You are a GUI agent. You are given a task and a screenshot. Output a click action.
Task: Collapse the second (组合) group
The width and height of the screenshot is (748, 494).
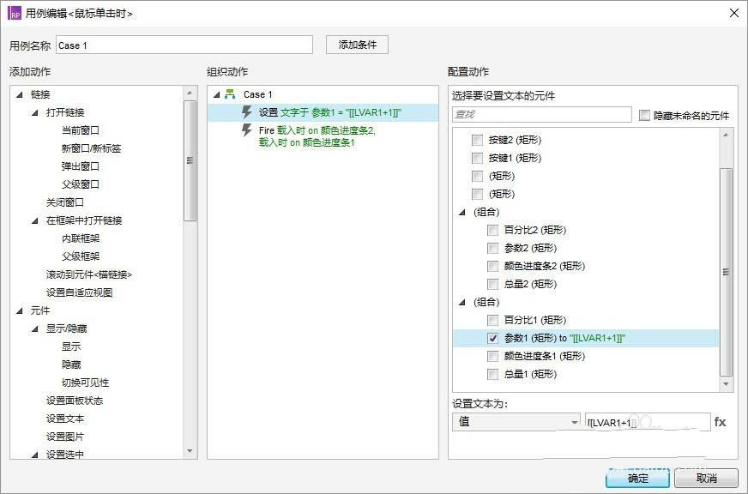click(x=461, y=302)
